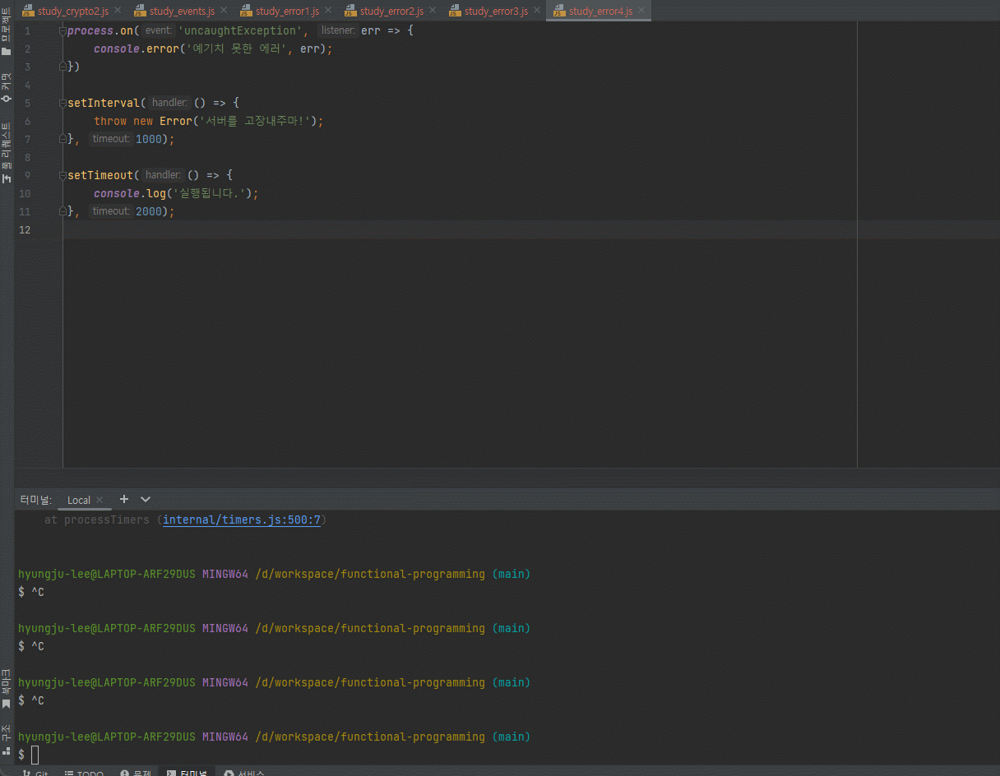Open internal/timers.js:500:7 link in terminal
The width and height of the screenshot is (1000, 776).
pyautogui.click(x=242, y=520)
